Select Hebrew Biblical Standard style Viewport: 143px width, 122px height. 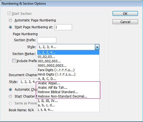point(68,92)
